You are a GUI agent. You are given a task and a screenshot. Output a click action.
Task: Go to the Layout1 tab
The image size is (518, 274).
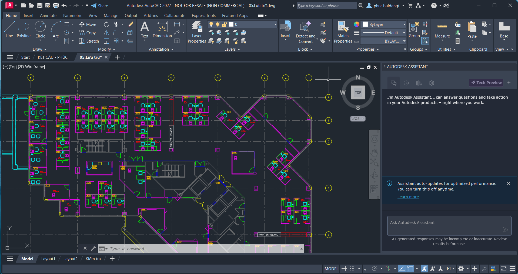pyautogui.click(x=48, y=259)
